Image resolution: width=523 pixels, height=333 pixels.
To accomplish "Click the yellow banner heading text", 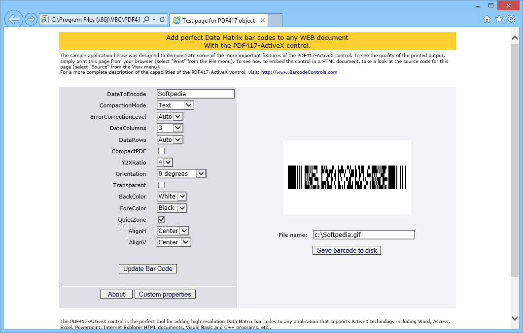I will [x=257, y=42].
